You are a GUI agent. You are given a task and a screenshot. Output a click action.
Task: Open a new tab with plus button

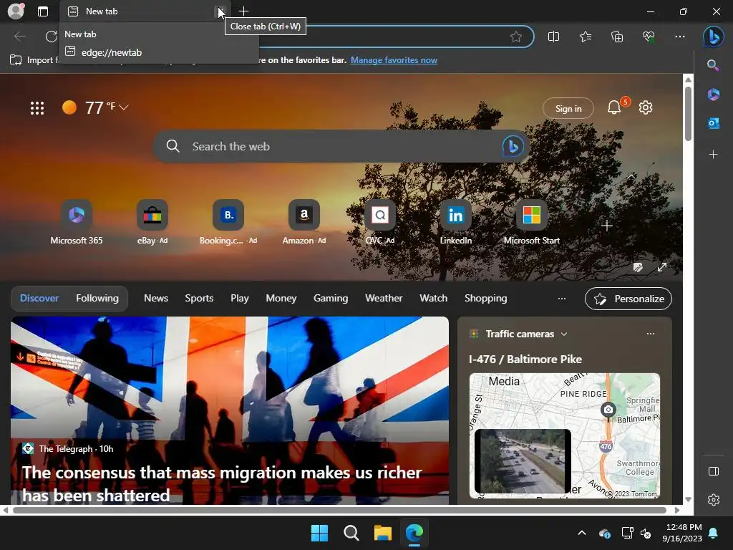point(243,11)
